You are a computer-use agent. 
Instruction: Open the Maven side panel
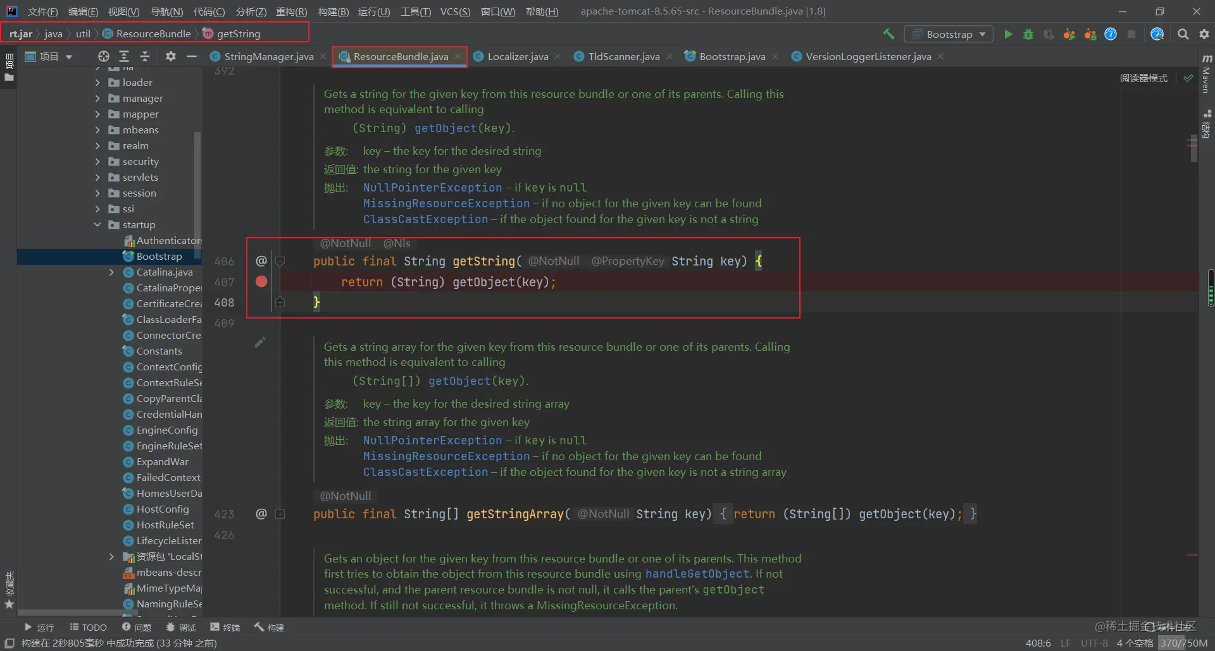click(x=1207, y=75)
